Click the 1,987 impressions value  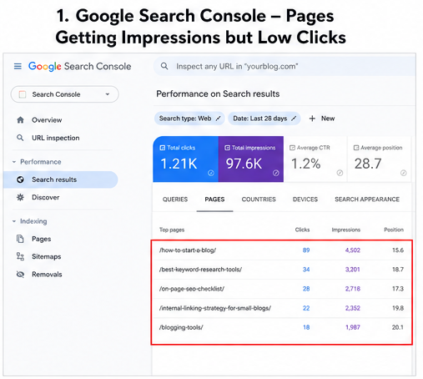353,327
